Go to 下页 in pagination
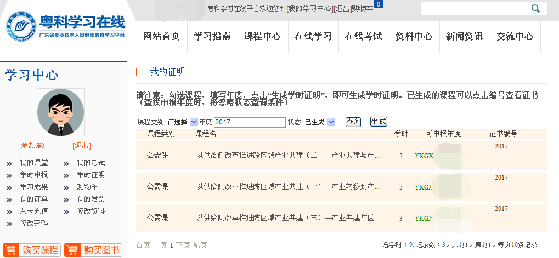Image resolution: width=559 pixels, height=258 pixels. click(183, 245)
